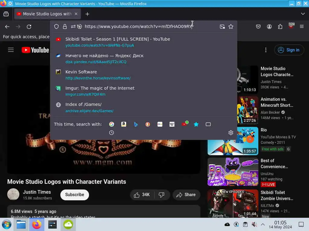Subscribe to Justin Times channel

point(75,195)
